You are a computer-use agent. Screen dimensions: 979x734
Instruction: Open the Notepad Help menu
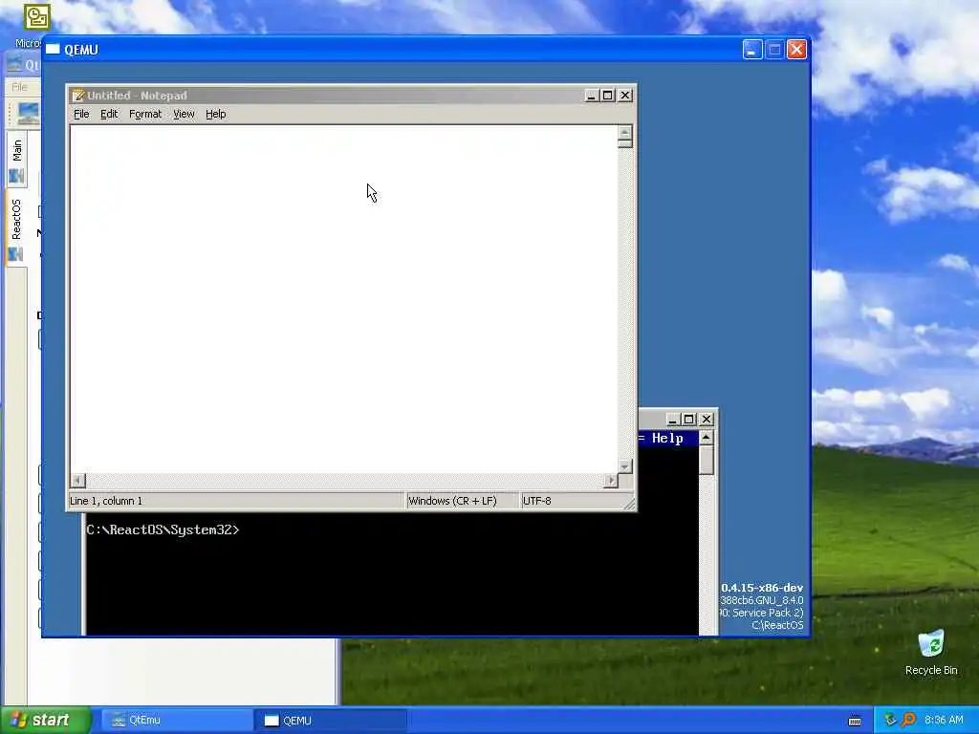click(215, 115)
